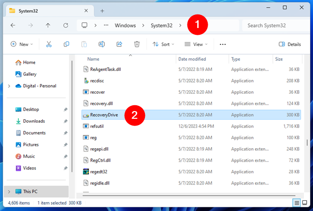This screenshot has width=313, height=211.
Task: Click the vertical scrollbar of file list
Action: 307,142
